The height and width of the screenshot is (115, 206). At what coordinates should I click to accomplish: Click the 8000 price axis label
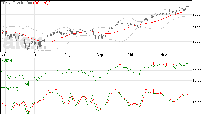[196, 42]
